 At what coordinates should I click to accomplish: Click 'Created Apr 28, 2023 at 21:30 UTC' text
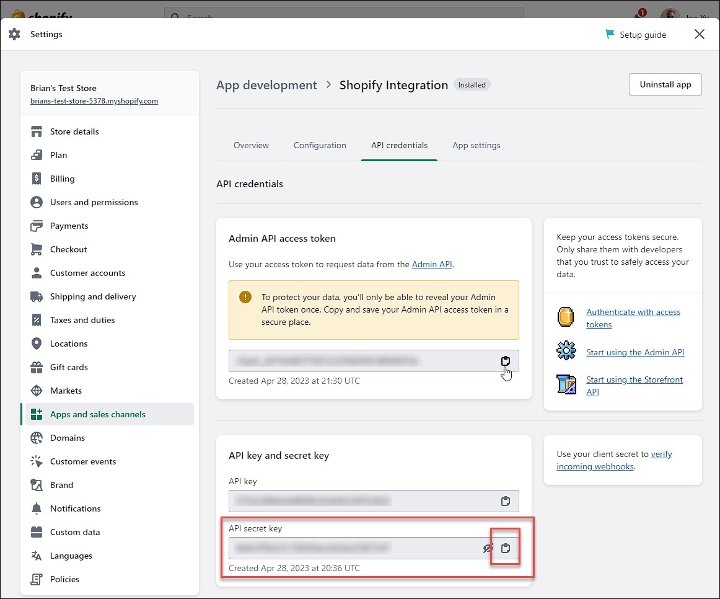pos(294,381)
